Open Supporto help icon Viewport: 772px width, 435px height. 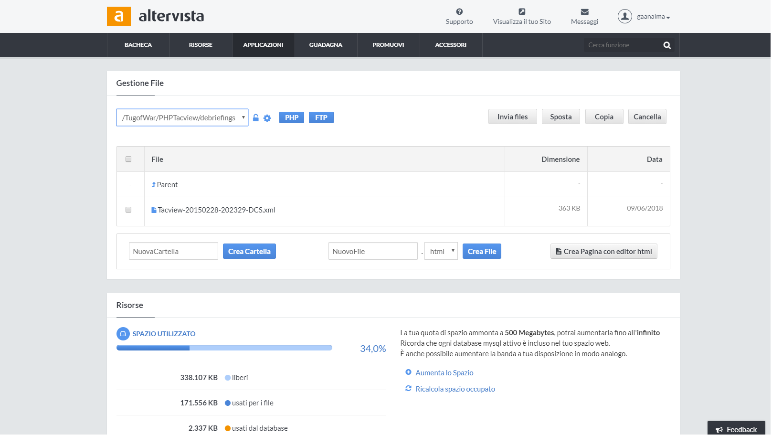(459, 11)
